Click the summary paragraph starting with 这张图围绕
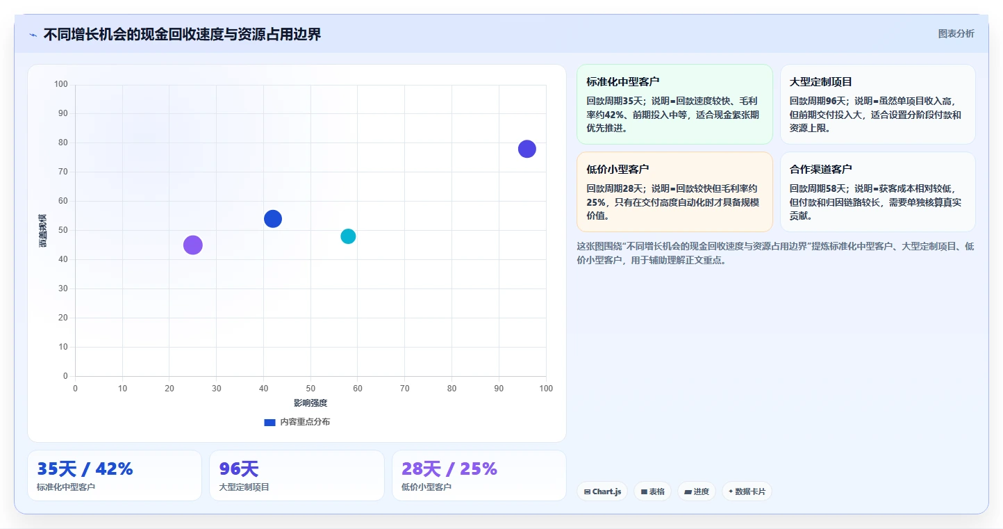 coord(776,253)
